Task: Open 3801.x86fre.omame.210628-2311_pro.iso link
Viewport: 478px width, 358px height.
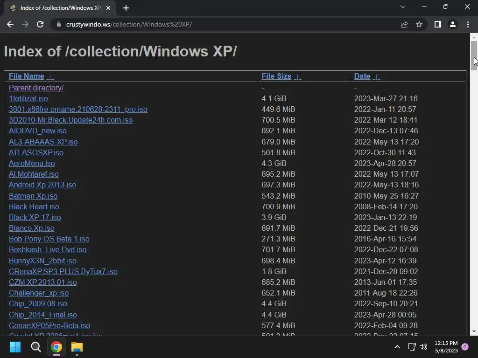Action: (x=78, y=109)
